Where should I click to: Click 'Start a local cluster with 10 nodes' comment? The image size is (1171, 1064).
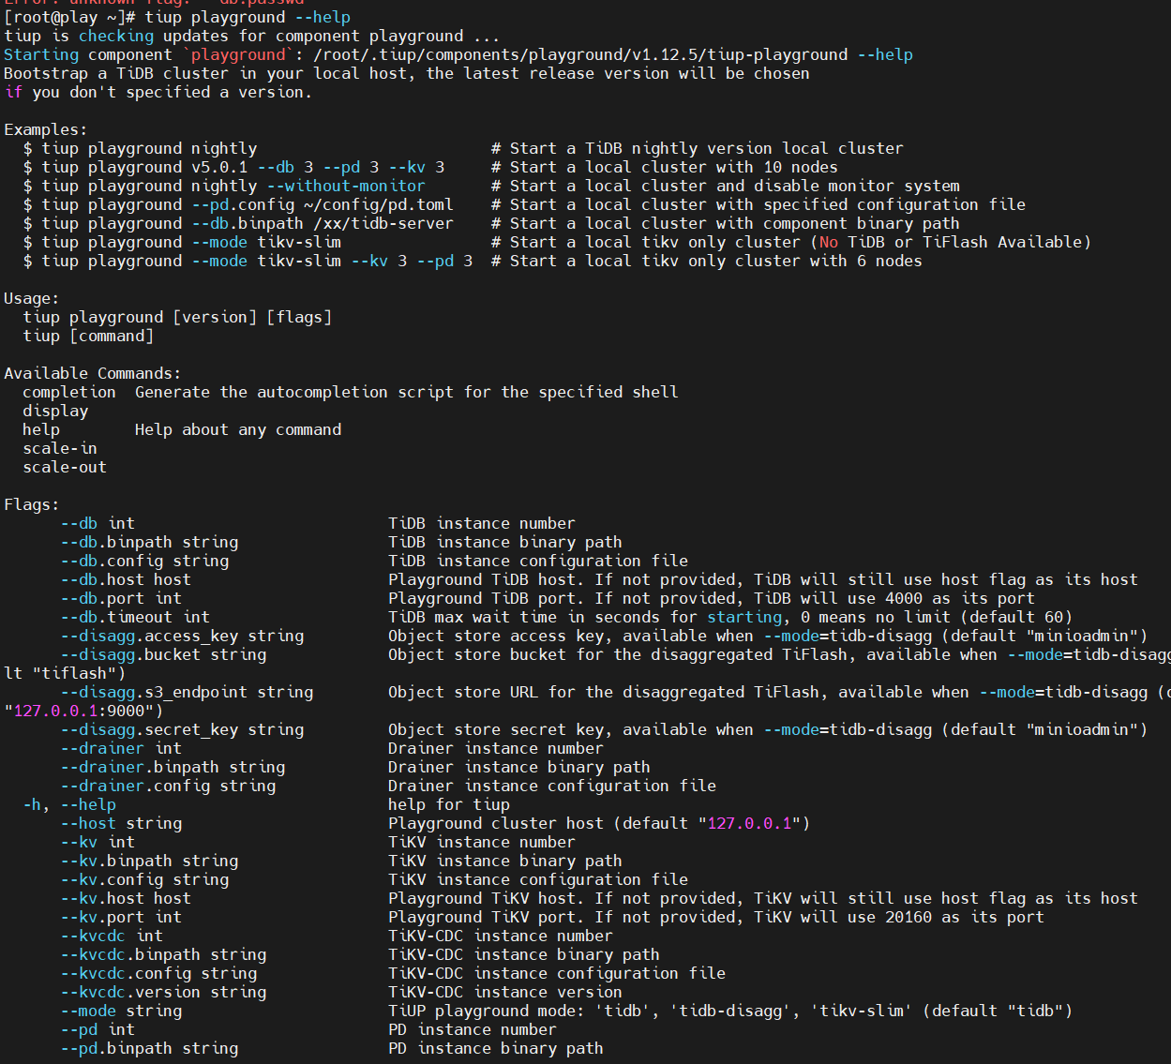pos(674,167)
